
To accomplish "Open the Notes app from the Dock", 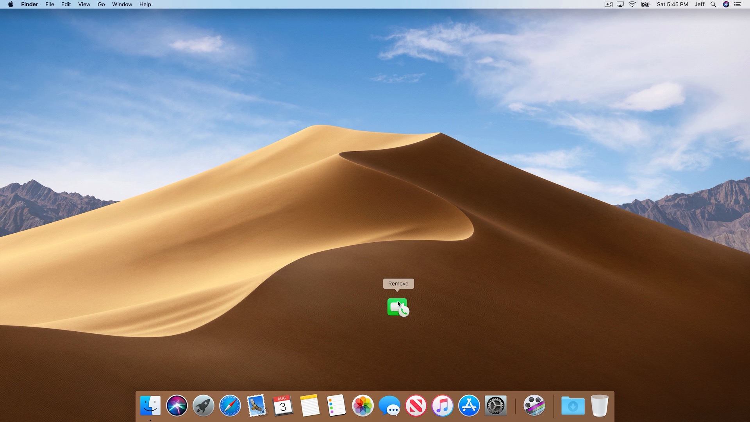I will coord(309,406).
